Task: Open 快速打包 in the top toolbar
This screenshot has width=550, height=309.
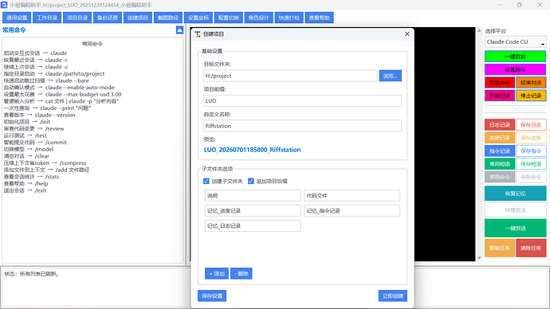Action: click(x=289, y=18)
